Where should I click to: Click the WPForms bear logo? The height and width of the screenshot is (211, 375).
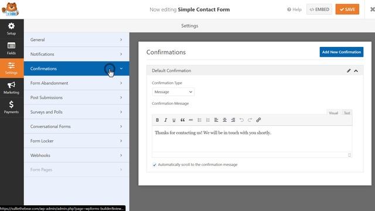click(x=10, y=9)
